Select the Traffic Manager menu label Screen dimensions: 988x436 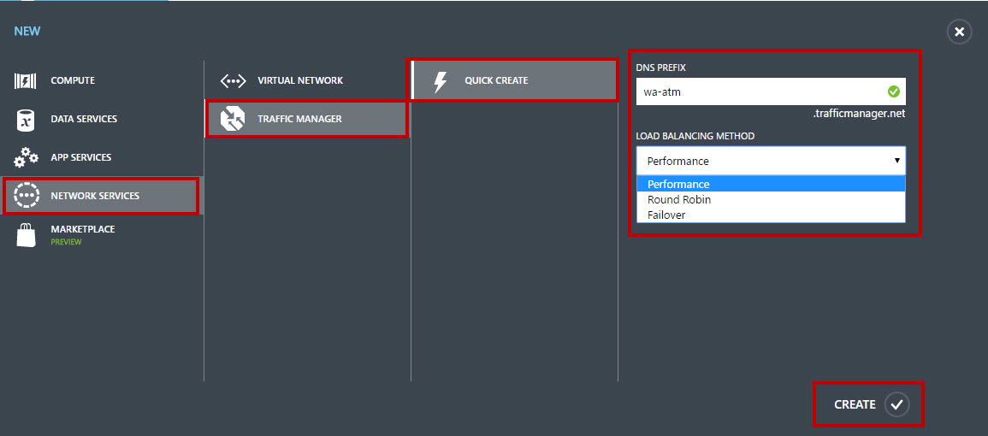299,119
